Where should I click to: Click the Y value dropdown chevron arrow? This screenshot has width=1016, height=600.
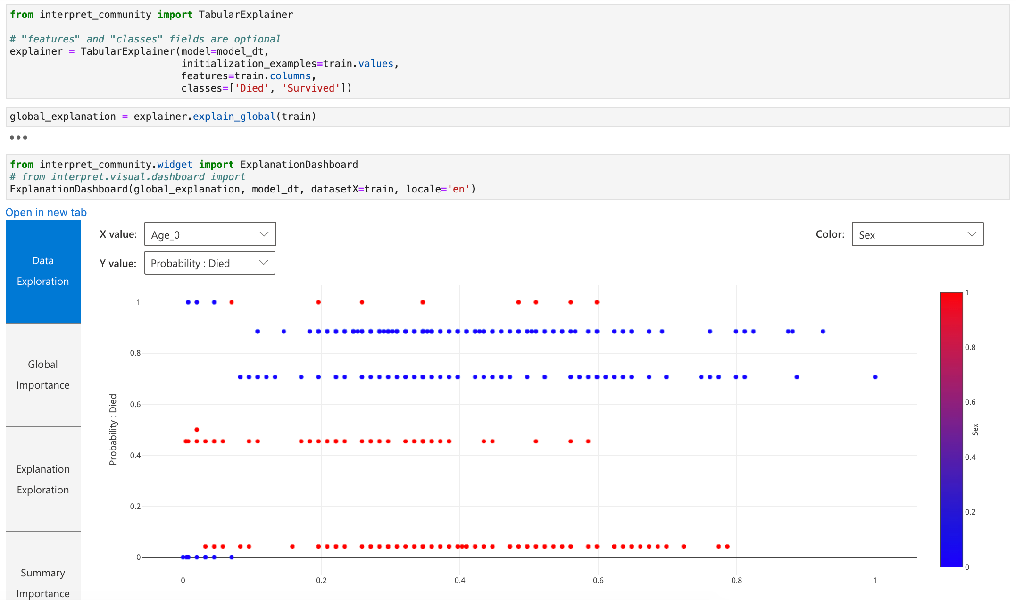264,263
